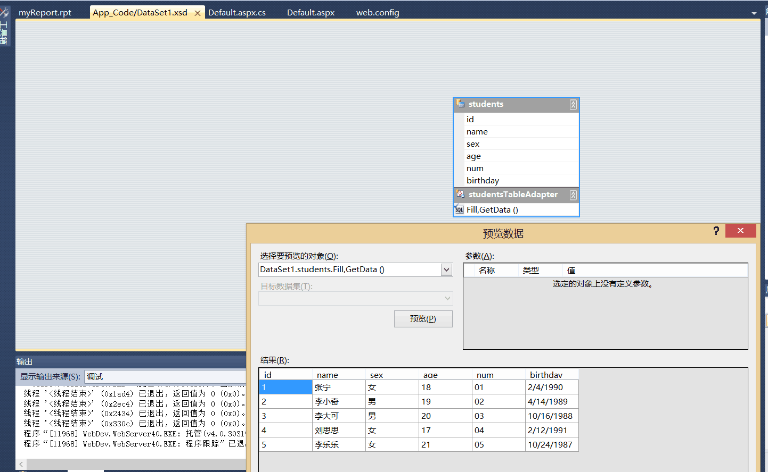Viewport: 768px width, 472px height.
Task: Click the students table icon
Action: 460,104
